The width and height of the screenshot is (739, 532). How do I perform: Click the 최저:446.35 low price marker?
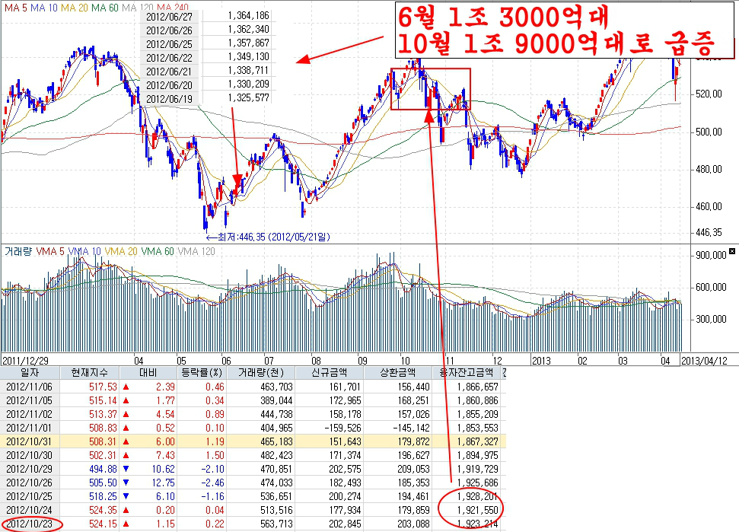[x=268, y=237]
